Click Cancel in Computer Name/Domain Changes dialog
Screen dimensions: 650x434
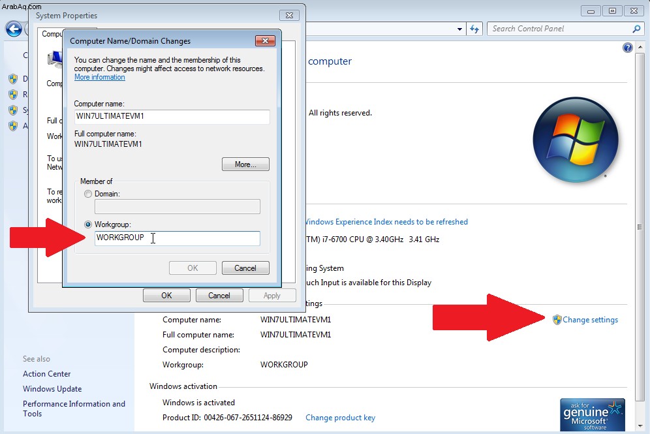tap(245, 268)
